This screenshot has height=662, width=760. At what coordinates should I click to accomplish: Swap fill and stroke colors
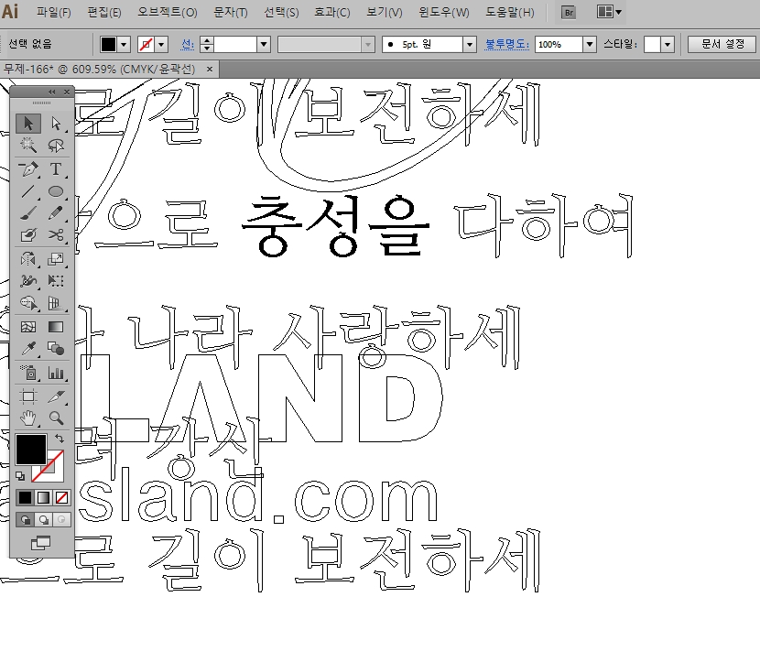pyautogui.click(x=60, y=439)
